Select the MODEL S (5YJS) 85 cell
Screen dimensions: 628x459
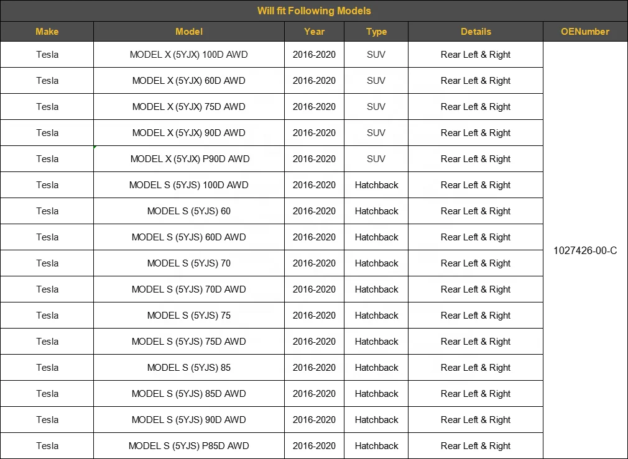(x=189, y=368)
